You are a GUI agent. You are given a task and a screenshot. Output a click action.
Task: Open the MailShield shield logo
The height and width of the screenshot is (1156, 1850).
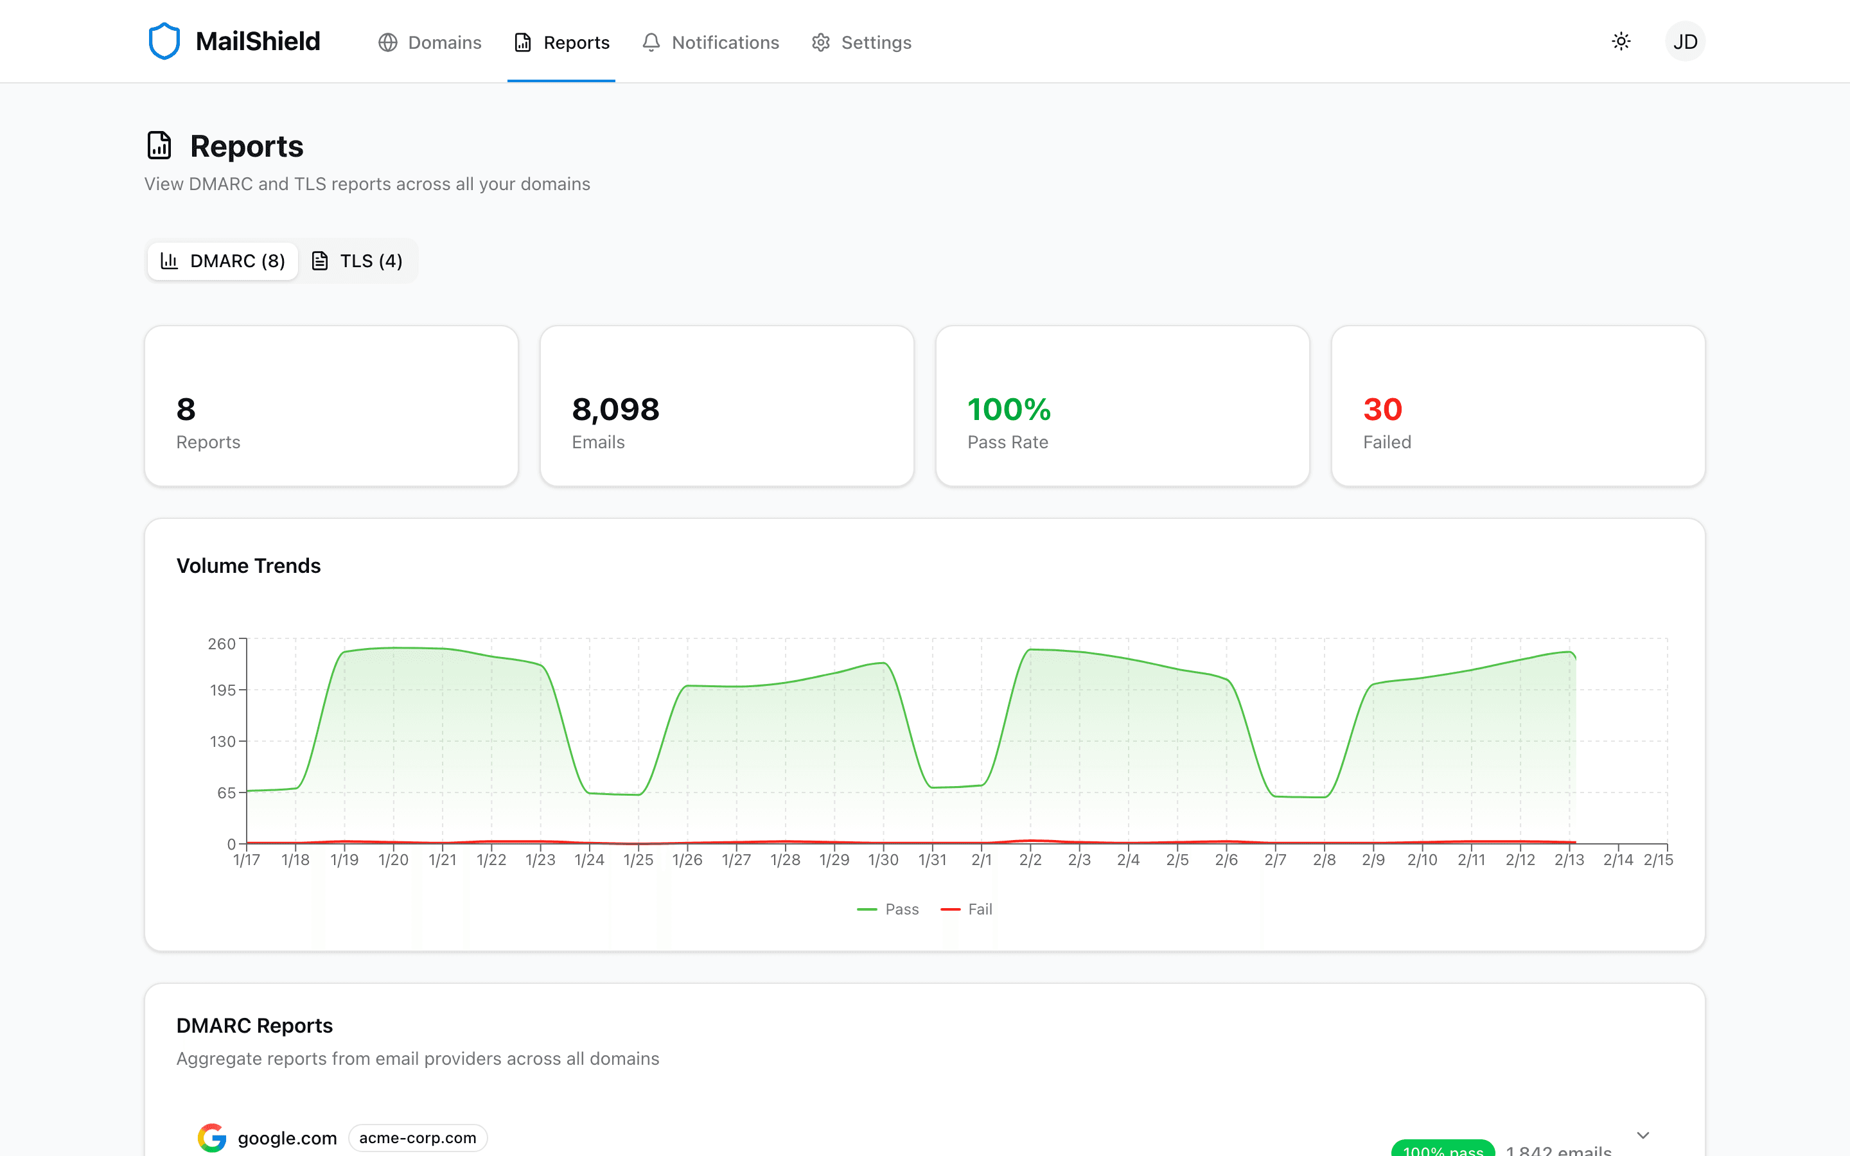(164, 40)
